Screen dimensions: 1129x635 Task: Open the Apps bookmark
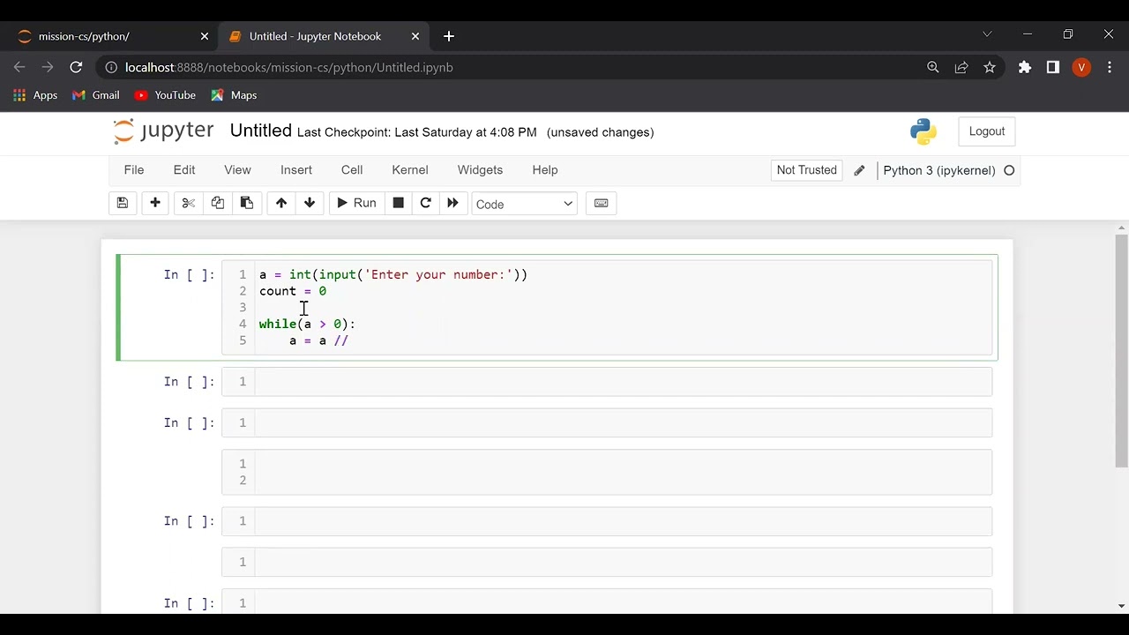pos(35,95)
